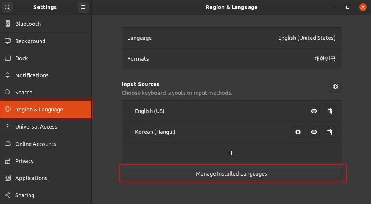
Task: Grab the Korean (Hangul) drag handle
Action: (127, 132)
